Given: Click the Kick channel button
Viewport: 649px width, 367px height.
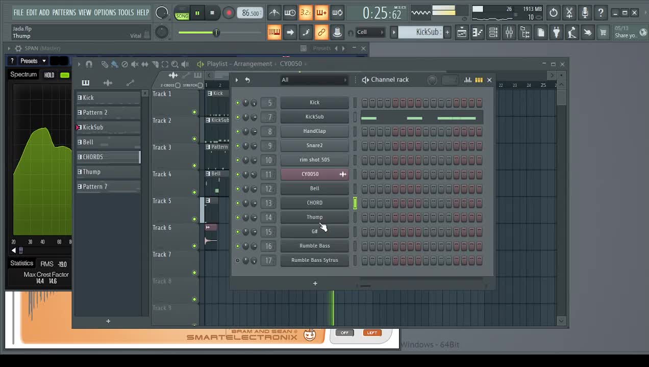Looking at the screenshot, I should (x=315, y=102).
